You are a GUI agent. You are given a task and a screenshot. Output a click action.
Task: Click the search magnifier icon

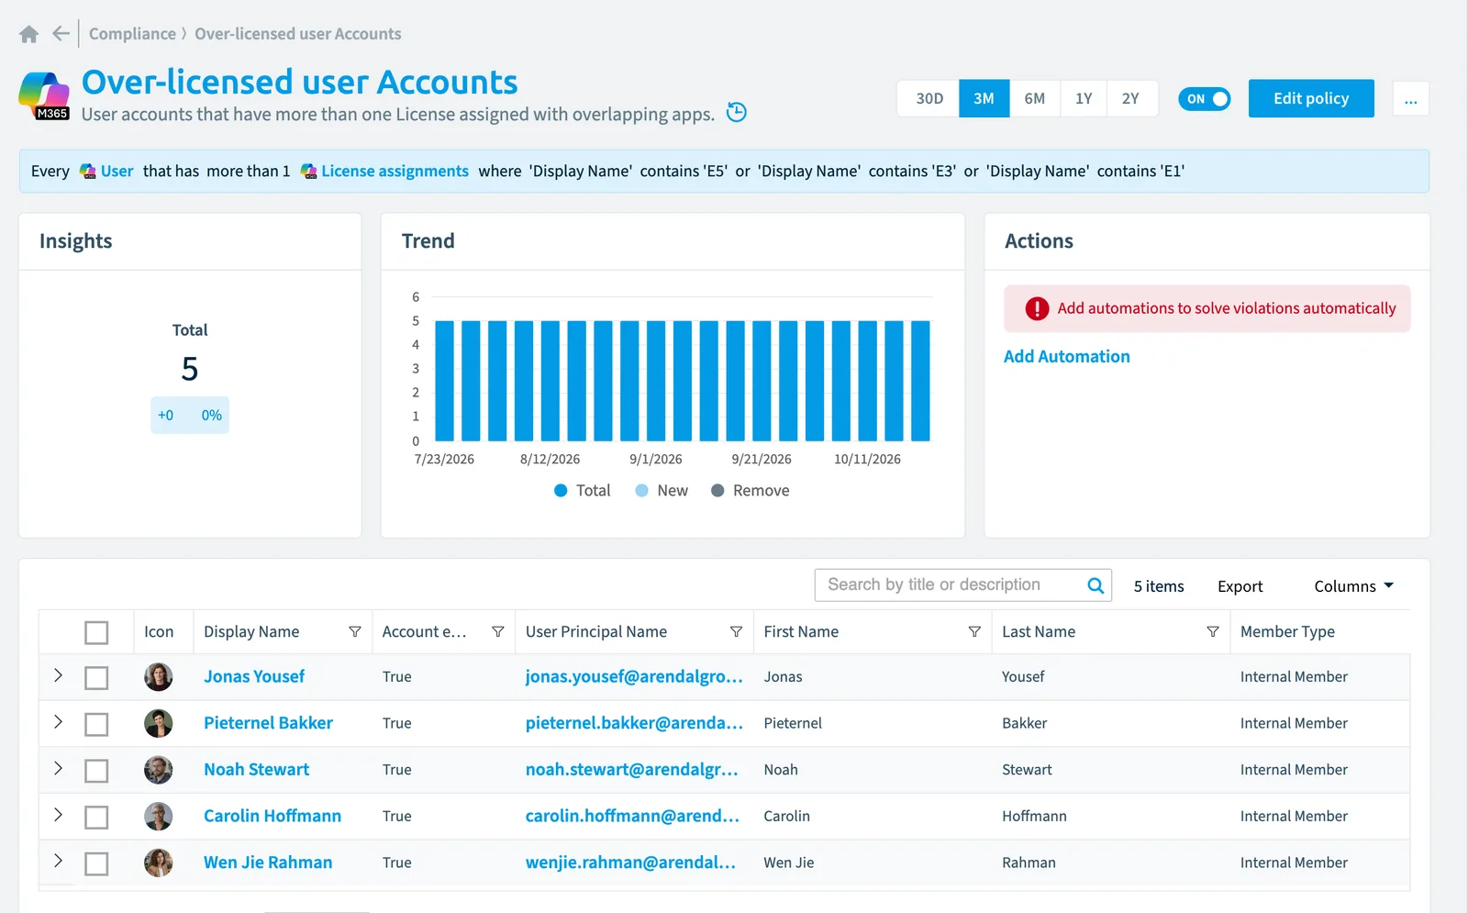coord(1095,585)
